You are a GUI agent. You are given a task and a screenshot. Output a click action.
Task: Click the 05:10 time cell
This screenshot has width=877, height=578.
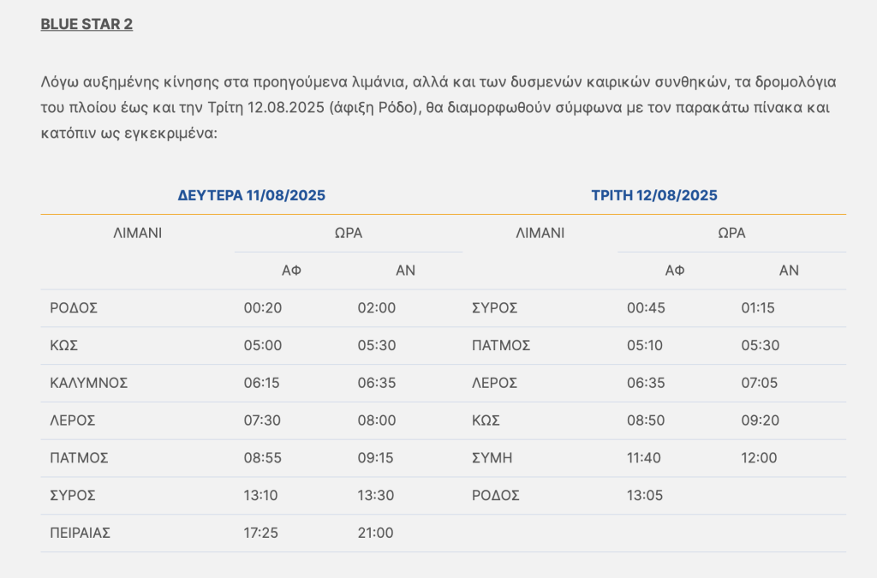click(x=645, y=345)
